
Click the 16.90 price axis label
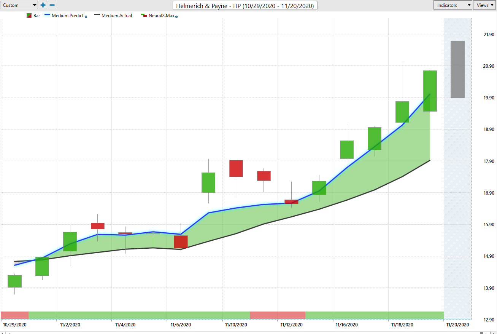pos(489,193)
